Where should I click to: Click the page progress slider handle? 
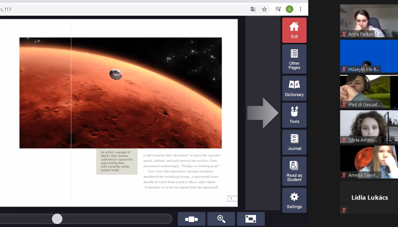[57, 219]
